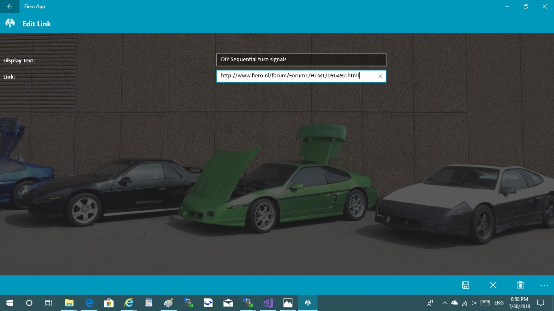Switch to Visual Studio in the taskbar
This screenshot has width=554, height=311.
pyautogui.click(x=268, y=303)
